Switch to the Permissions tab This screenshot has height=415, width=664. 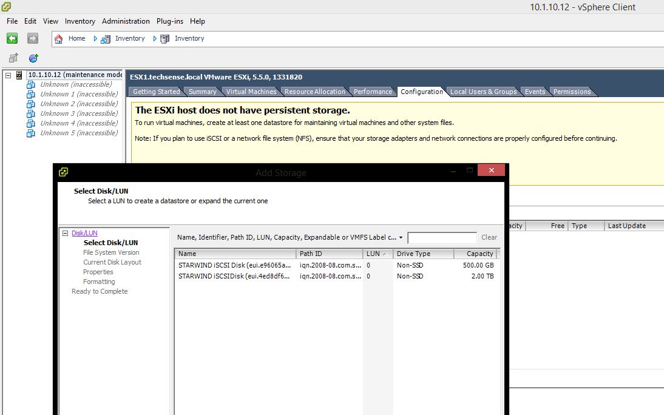click(572, 92)
